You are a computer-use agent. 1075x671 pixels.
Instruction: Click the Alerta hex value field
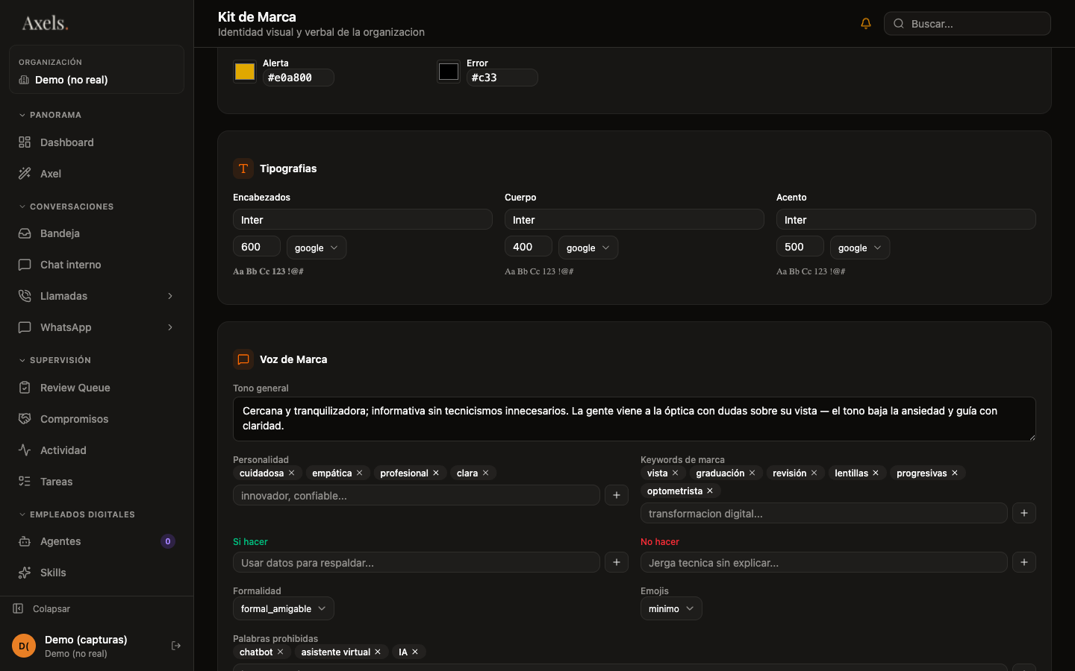(299, 78)
